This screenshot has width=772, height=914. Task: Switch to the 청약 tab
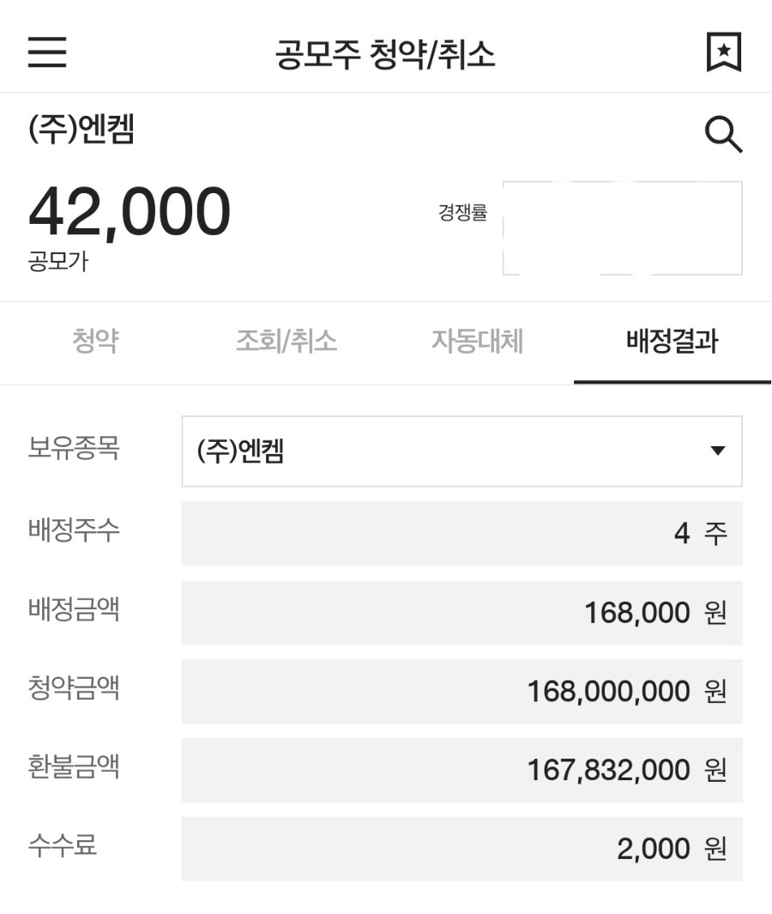(95, 341)
